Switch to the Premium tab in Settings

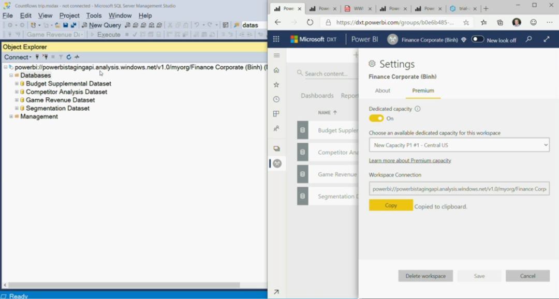tap(423, 91)
